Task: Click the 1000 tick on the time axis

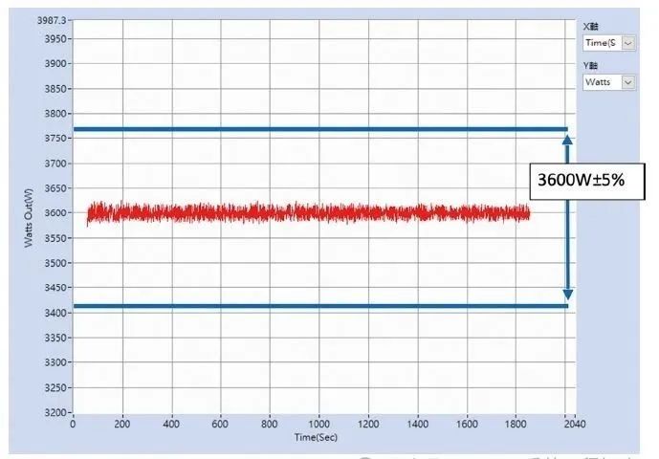Action: click(319, 424)
